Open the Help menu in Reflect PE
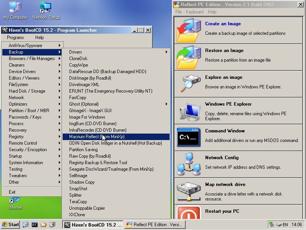 [212, 12]
